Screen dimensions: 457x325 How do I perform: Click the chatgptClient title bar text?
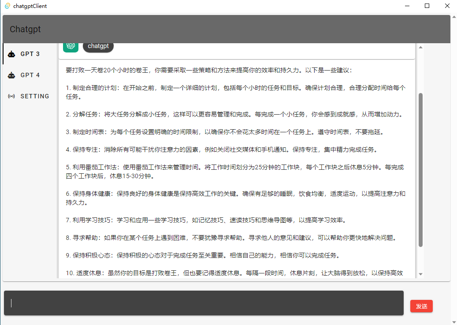pos(30,6)
